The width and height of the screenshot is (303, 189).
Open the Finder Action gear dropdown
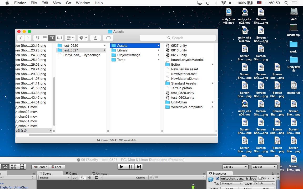point(83,38)
